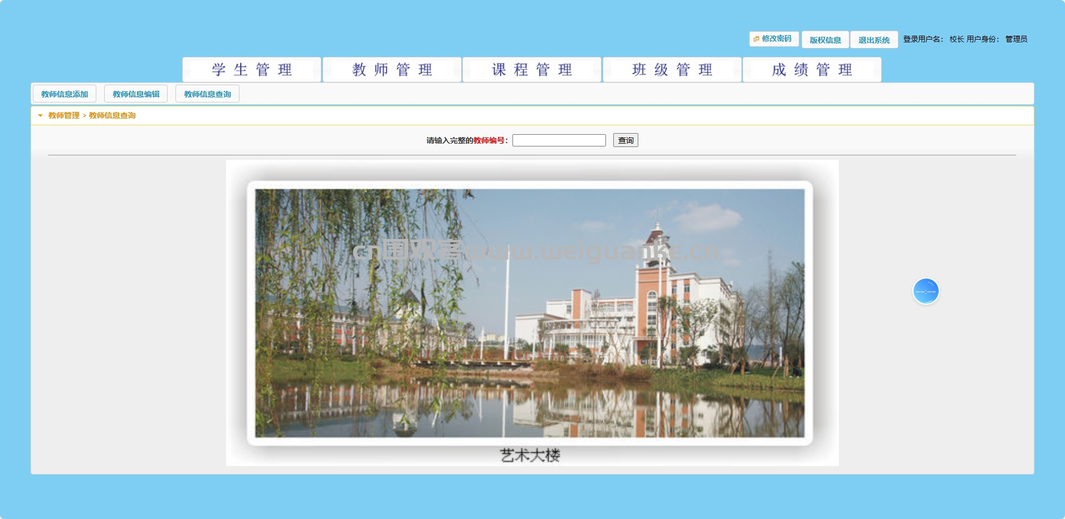This screenshot has height=519, width=1065.
Task: Click the 教师管理 breadcrumb link
Action: click(64, 116)
